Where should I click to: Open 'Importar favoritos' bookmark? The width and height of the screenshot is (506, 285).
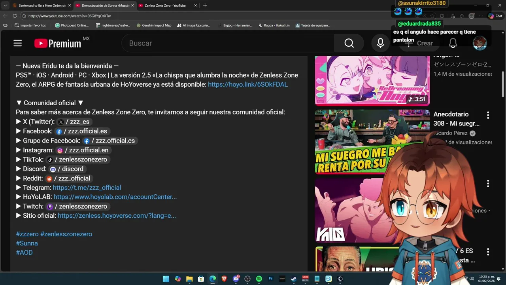pos(30,25)
